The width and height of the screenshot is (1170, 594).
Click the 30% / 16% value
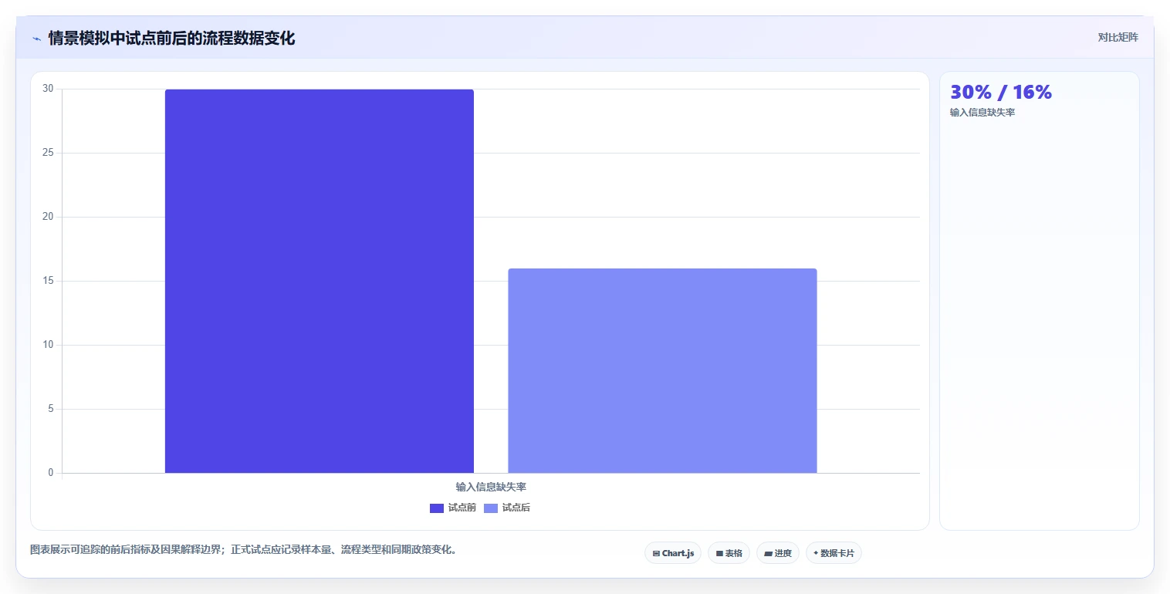[1001, 92]
